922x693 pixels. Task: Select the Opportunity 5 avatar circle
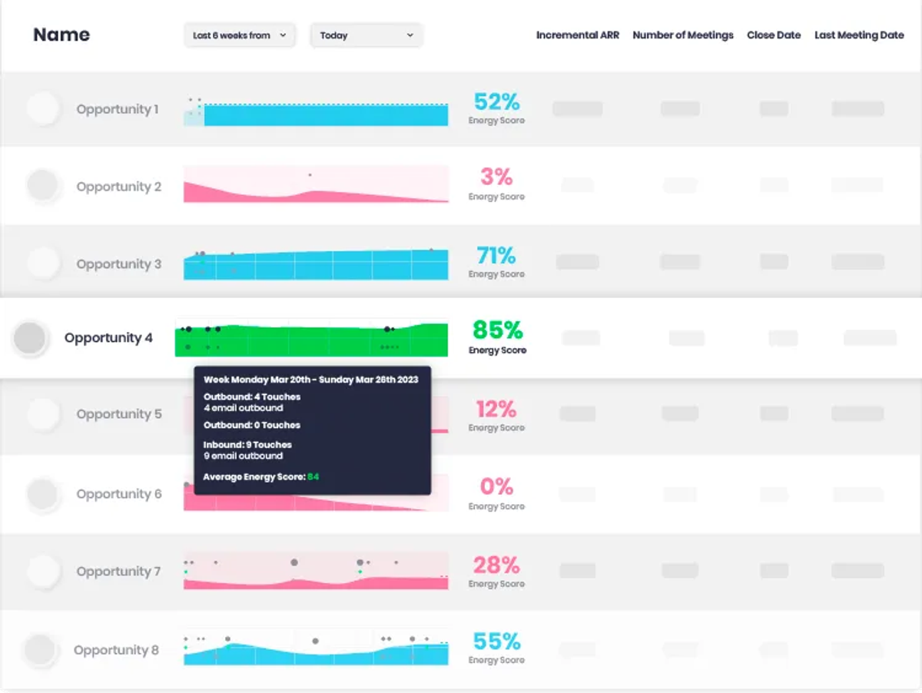tap(43, 414)
